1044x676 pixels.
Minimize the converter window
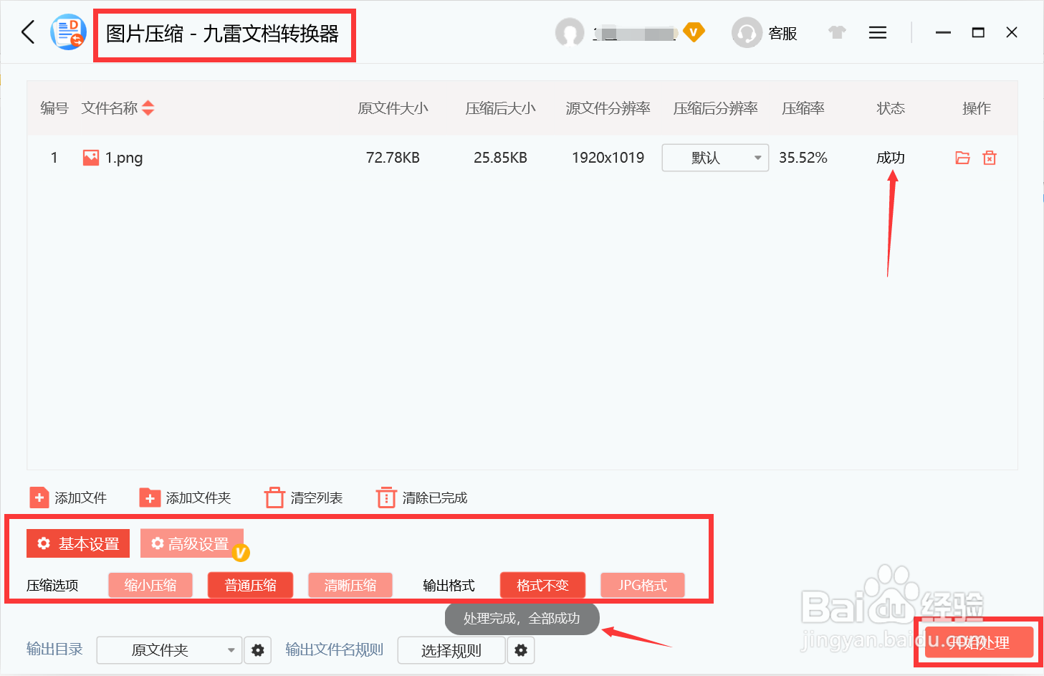click(943, 32)
